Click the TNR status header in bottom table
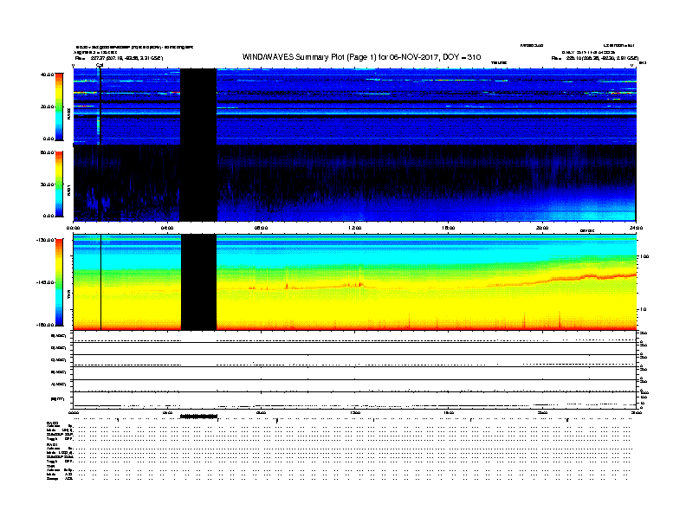 point(50,466)
